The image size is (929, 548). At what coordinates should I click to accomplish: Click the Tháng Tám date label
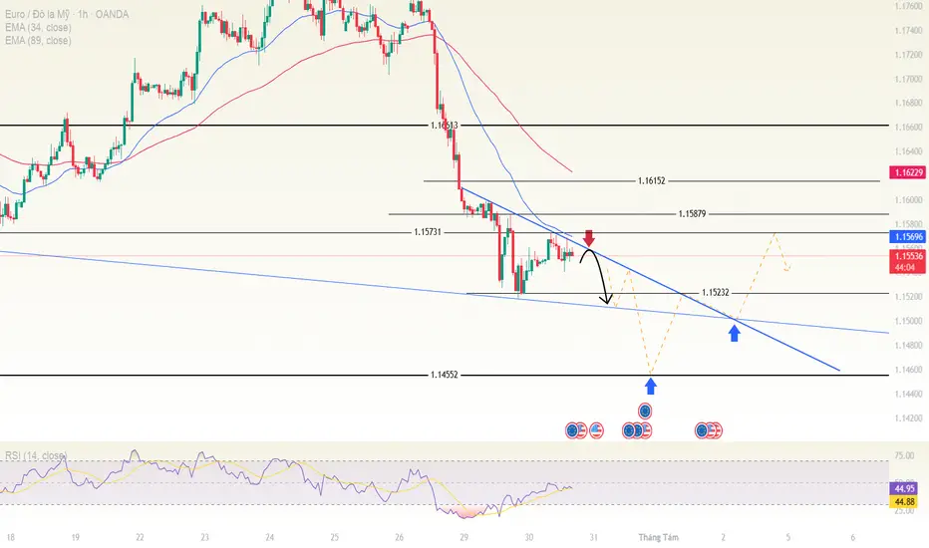658,537
